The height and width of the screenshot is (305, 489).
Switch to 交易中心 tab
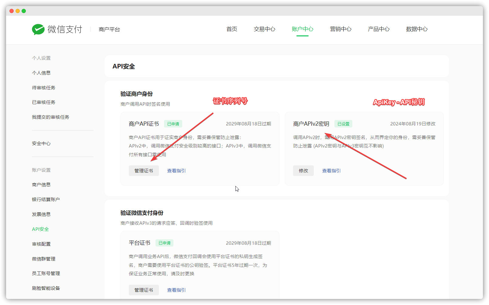point(265,29)
